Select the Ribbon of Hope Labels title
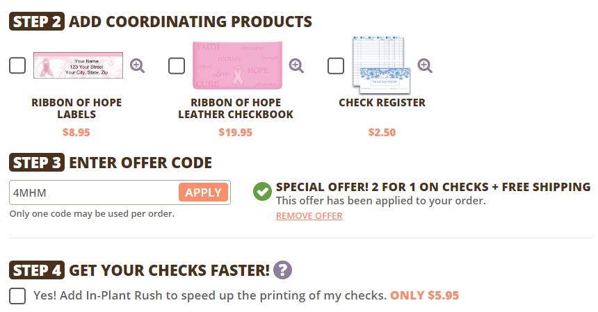The width and height of the screenshot is (598, 312). click(x=76, y=108)
